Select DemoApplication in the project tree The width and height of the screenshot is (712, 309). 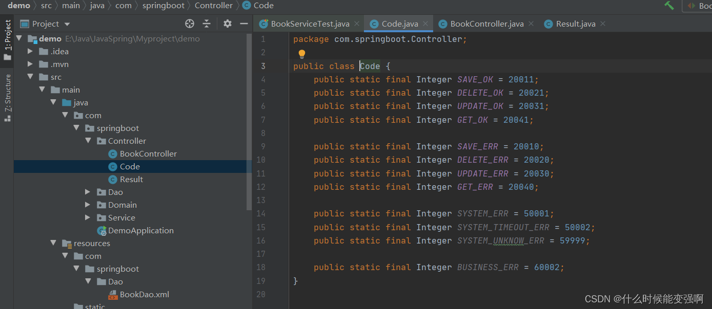click(x=140, y=230)
